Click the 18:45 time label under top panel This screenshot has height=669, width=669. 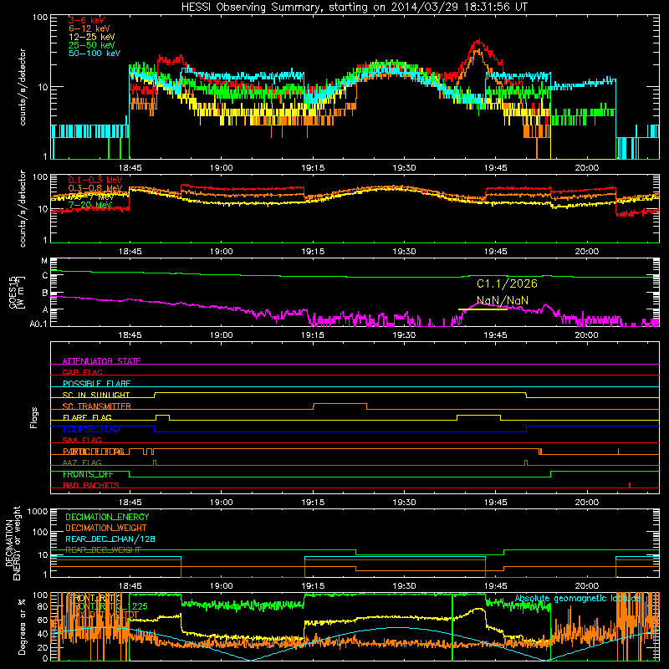(130, 168)
